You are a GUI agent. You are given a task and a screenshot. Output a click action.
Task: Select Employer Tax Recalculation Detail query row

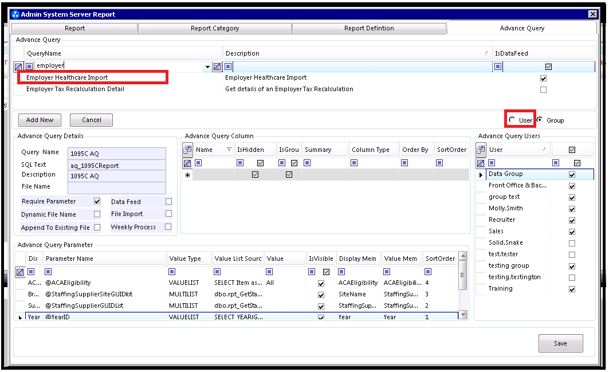click(x=304, y=89)
